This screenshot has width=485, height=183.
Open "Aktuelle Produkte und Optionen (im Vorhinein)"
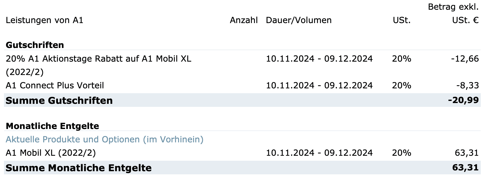click(105, 139)
